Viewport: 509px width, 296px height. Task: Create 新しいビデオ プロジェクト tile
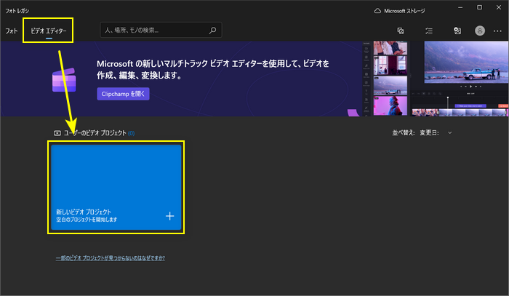point(116,187)
